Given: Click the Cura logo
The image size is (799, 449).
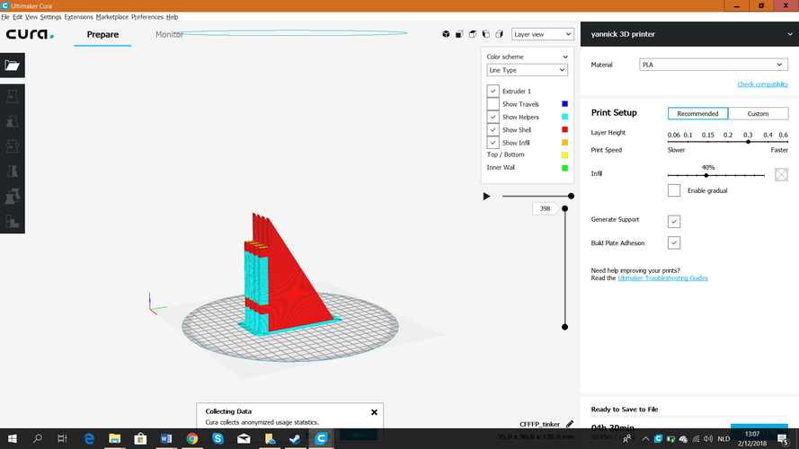Looking at the screenshot, I should [30, 34].
